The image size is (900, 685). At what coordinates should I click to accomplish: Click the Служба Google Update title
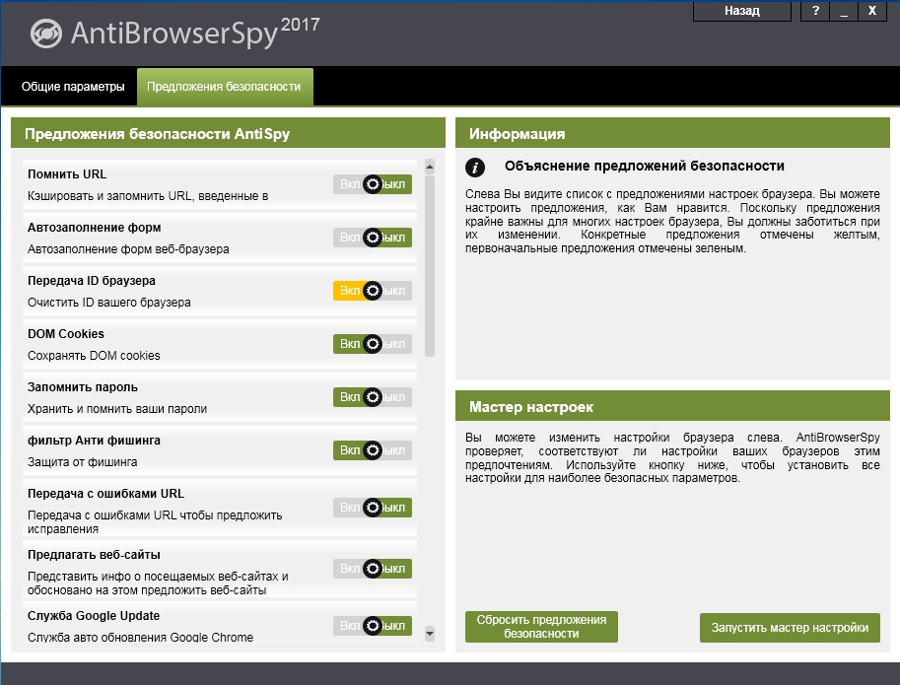[94, 616]
